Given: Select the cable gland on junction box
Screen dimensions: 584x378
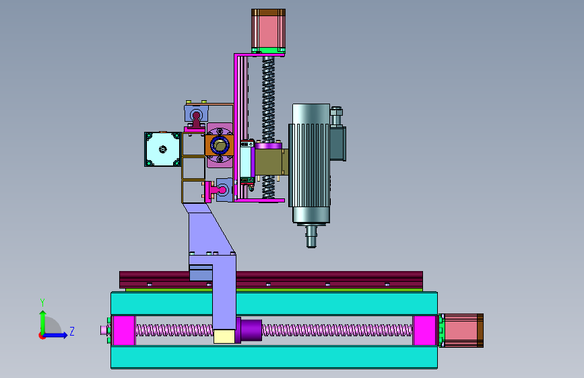Looking at the screenshot, I should click(336, 116).
